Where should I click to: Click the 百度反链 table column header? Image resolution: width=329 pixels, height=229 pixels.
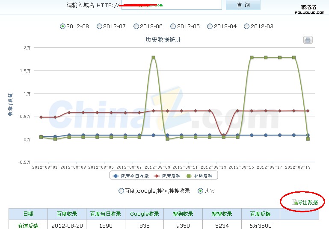point(261,214)
